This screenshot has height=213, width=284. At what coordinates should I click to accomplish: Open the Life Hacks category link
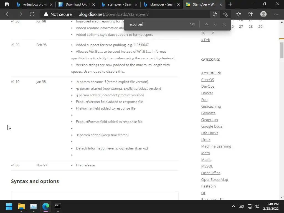(x=210, y=133)
